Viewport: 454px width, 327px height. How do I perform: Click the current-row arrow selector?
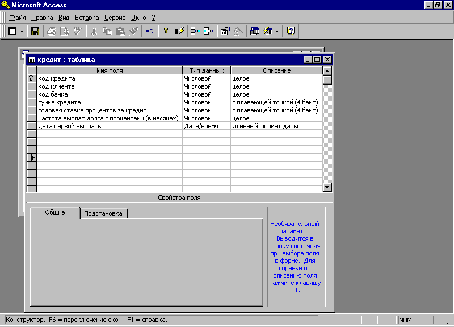32,158
